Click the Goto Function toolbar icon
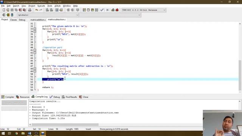Screen dimensions: 242x136 [57, 10]
